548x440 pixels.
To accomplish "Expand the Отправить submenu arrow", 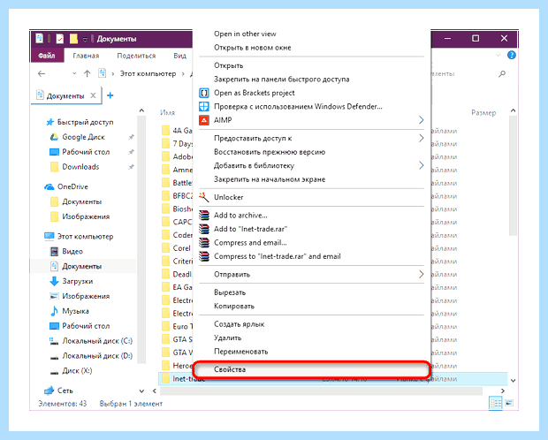I will pyautogui.click(x=421, y=275).
